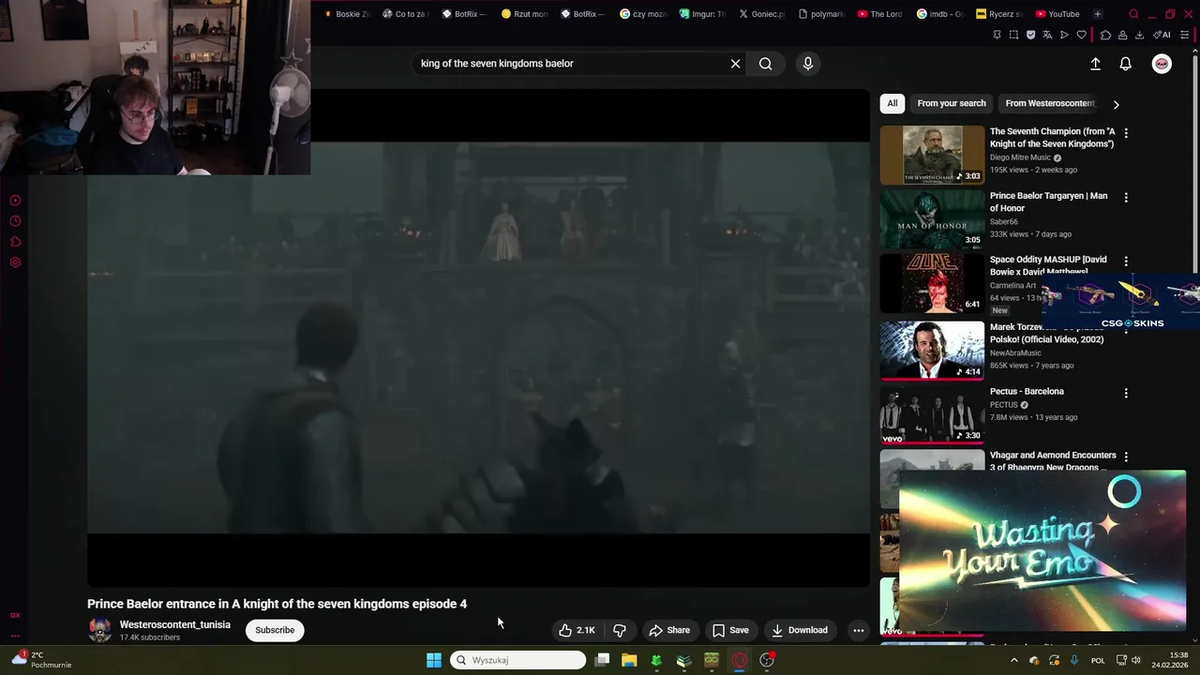Screen dimensions: 1200x675
Task: Open Opera GX icon in the taskbar
Action: [x=740, y=660]
